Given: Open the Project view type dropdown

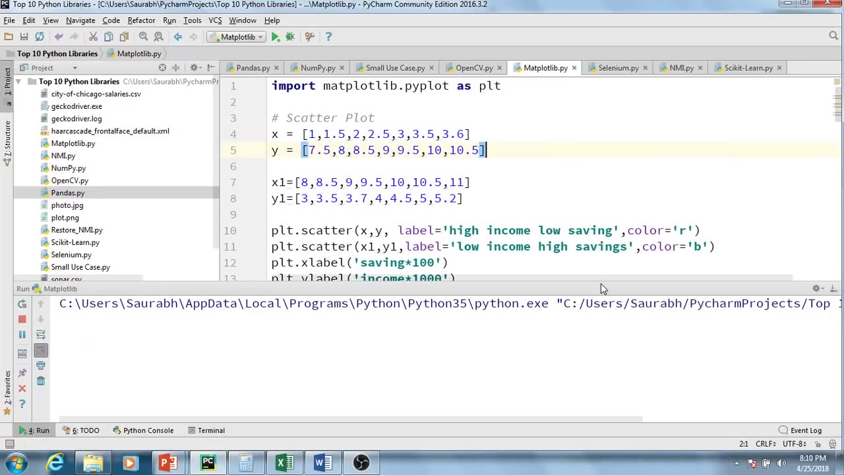Looking at the screenshot, I should [x=75, y=68].
